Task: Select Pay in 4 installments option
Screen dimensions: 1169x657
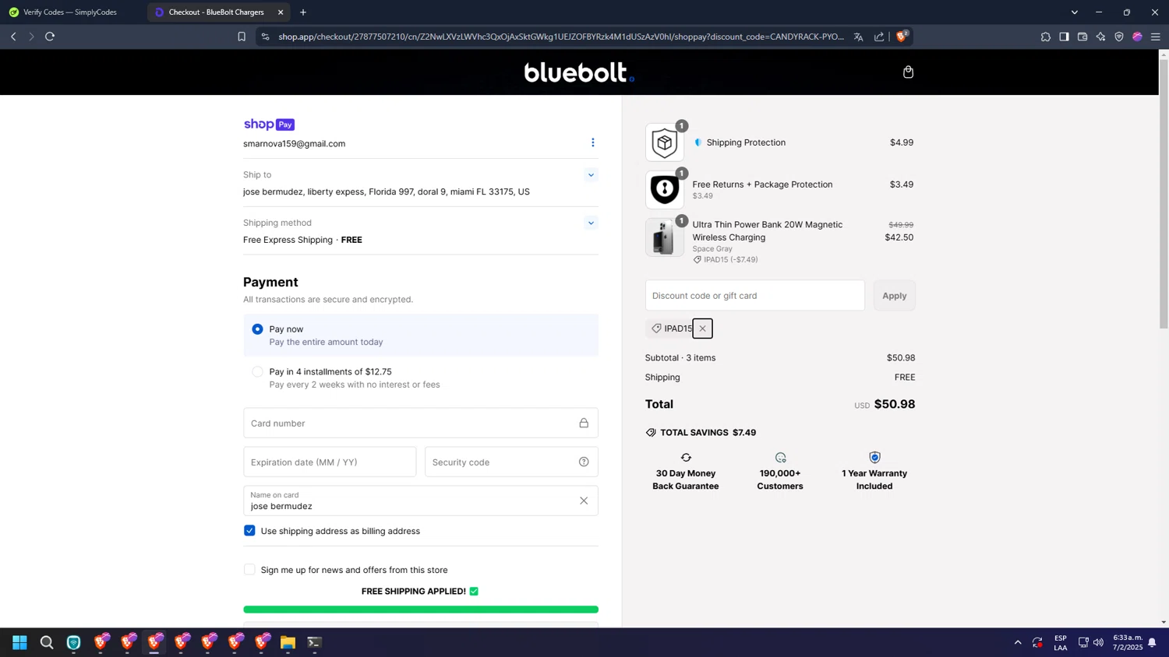Action: (x=257, y=372)
